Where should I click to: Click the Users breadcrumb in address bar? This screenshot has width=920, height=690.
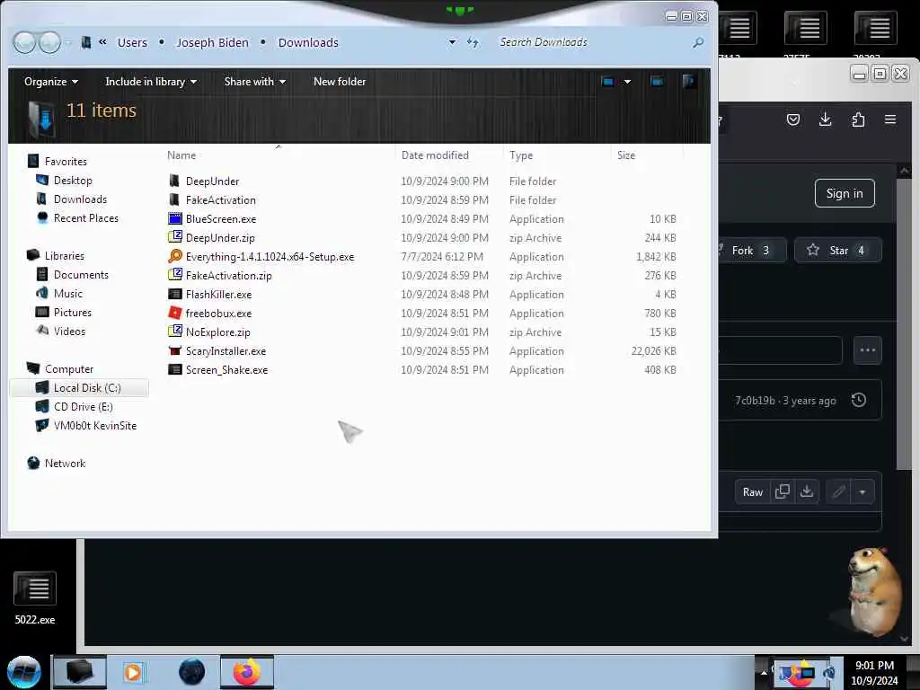point(132,42)
